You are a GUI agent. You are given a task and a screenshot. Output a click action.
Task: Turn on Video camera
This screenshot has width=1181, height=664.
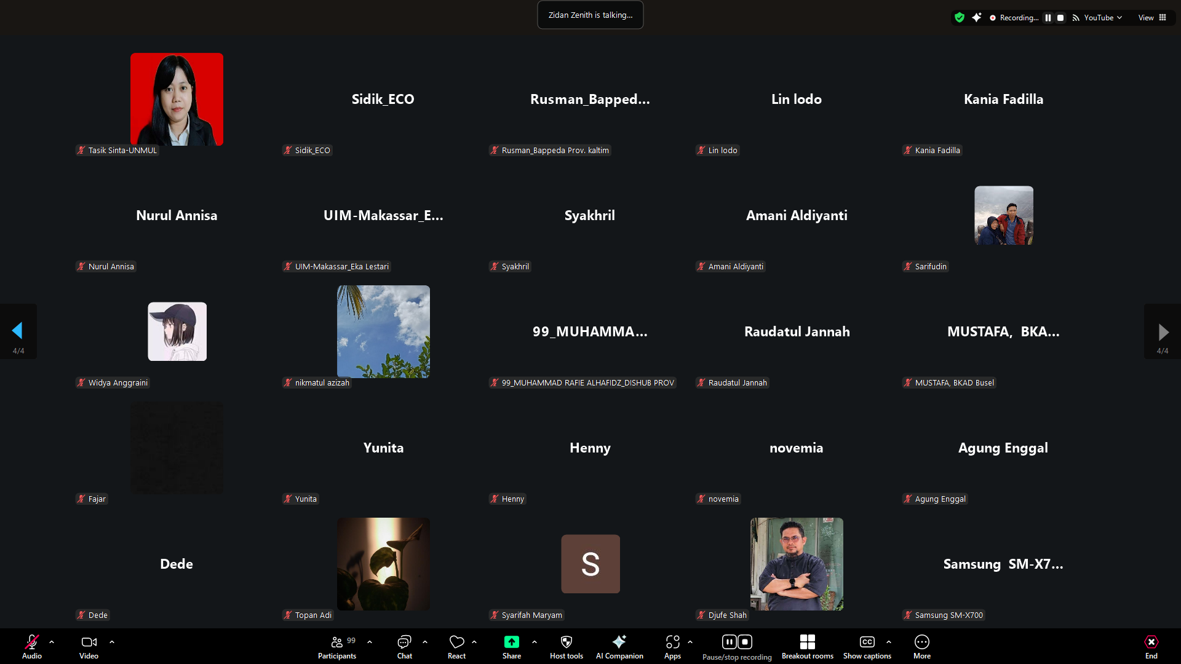coord(89,642)
